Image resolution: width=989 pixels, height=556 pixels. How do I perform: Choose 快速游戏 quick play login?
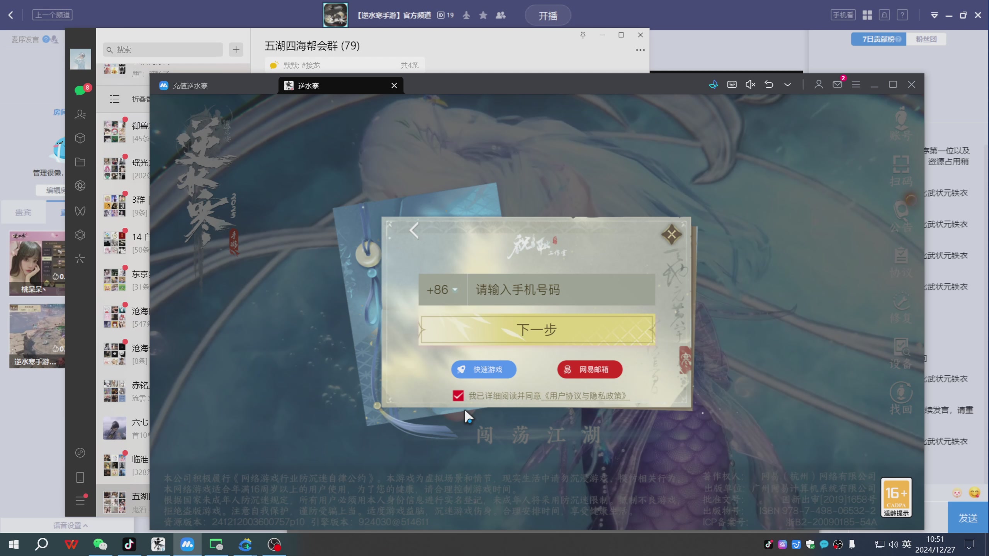[484, 370]
